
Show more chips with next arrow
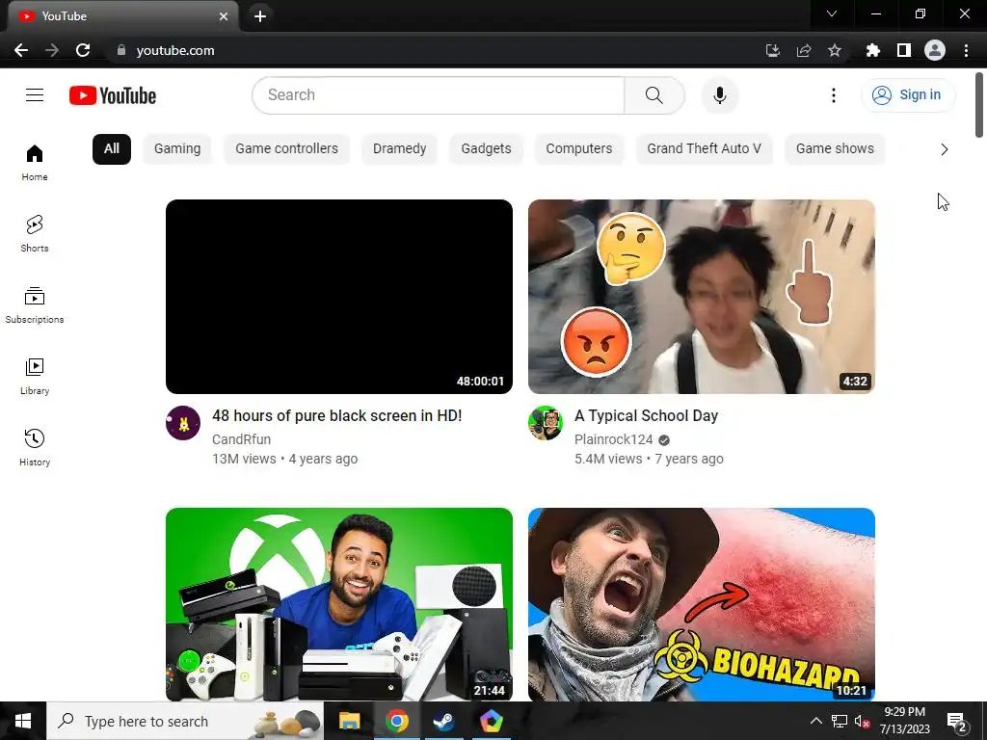944,149
